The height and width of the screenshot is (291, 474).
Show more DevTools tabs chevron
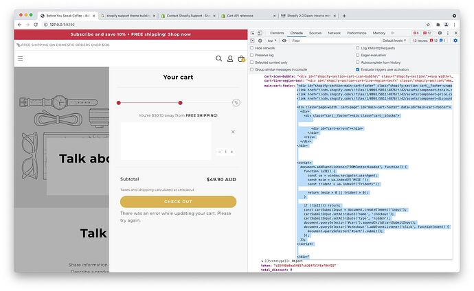point(392,33)
